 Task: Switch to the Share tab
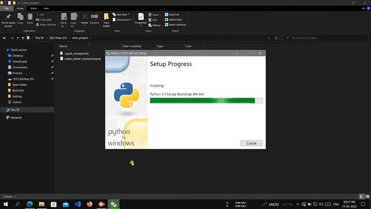point(34,8)
